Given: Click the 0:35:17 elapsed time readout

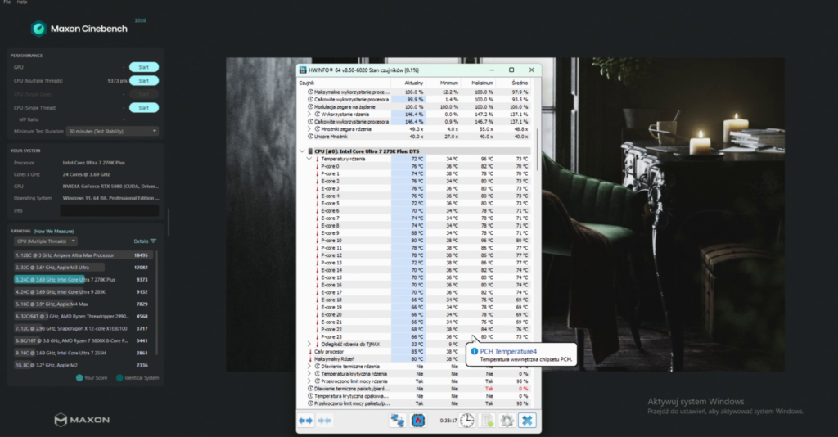Looking at the screenshot, I should (x=448, y=421).
